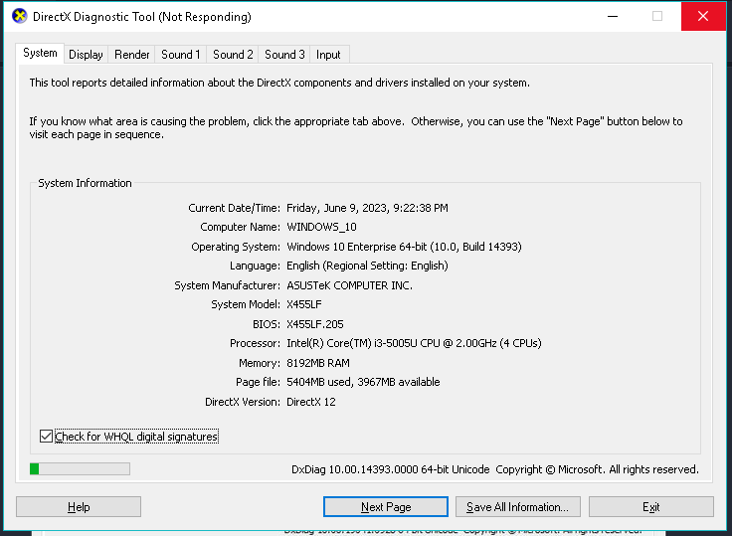
Task: Click the Current Date/Time label
Action: [x=235, y=208]
